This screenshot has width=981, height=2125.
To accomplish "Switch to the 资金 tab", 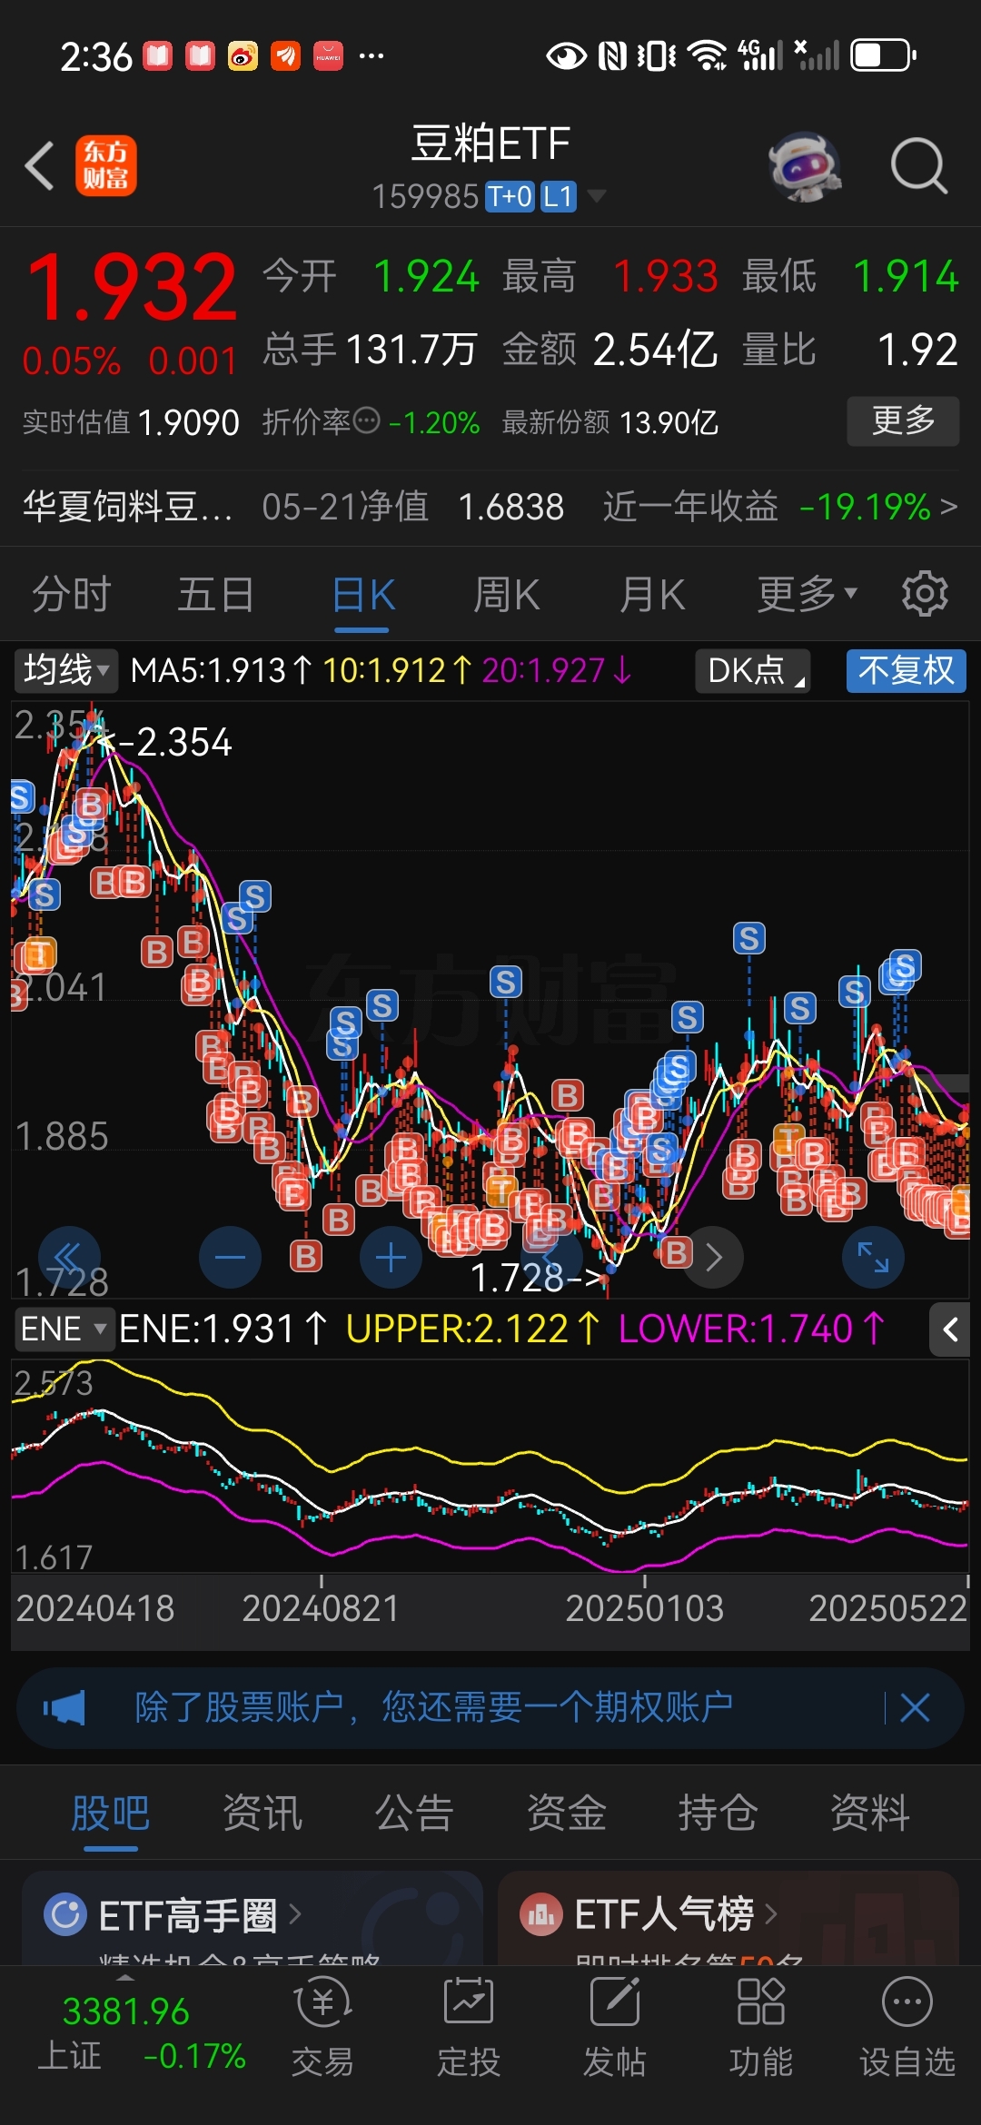I will pyautogui.click(x=566, y=1814).
